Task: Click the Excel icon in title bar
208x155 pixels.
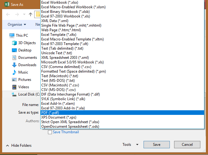Action: [x=7, y=4]
